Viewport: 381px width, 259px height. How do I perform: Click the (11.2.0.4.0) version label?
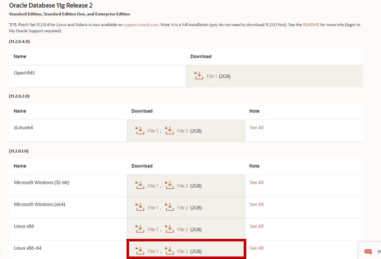tap(19, 42)
